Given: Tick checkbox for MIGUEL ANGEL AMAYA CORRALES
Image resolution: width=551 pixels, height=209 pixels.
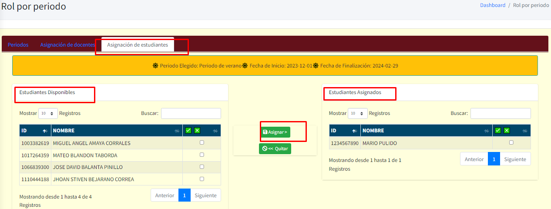Looking at the screenshot, I should tap(202, 143).
